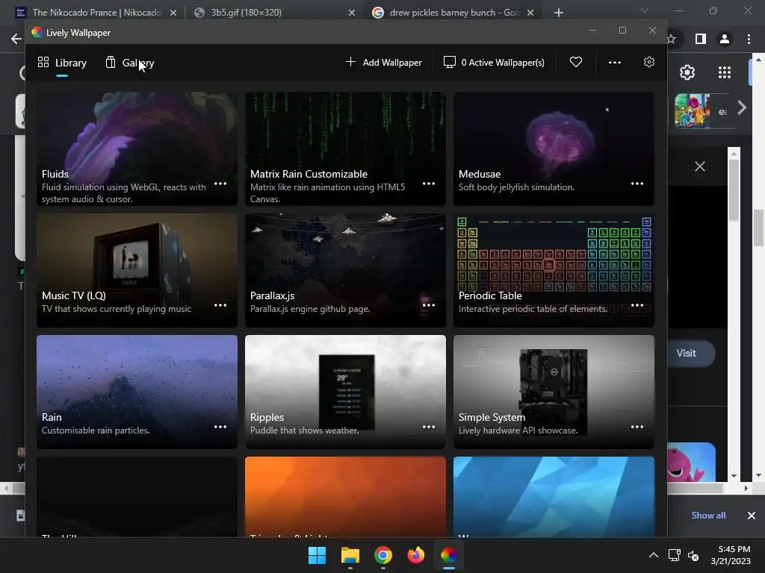
Task: Open Firefox from the taskbar
Action: [x=415, y=555]
